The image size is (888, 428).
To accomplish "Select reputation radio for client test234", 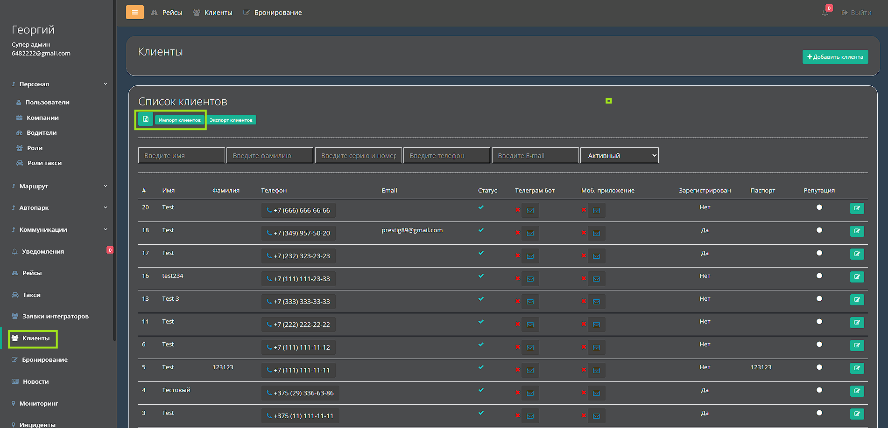I will coord(819,276).
